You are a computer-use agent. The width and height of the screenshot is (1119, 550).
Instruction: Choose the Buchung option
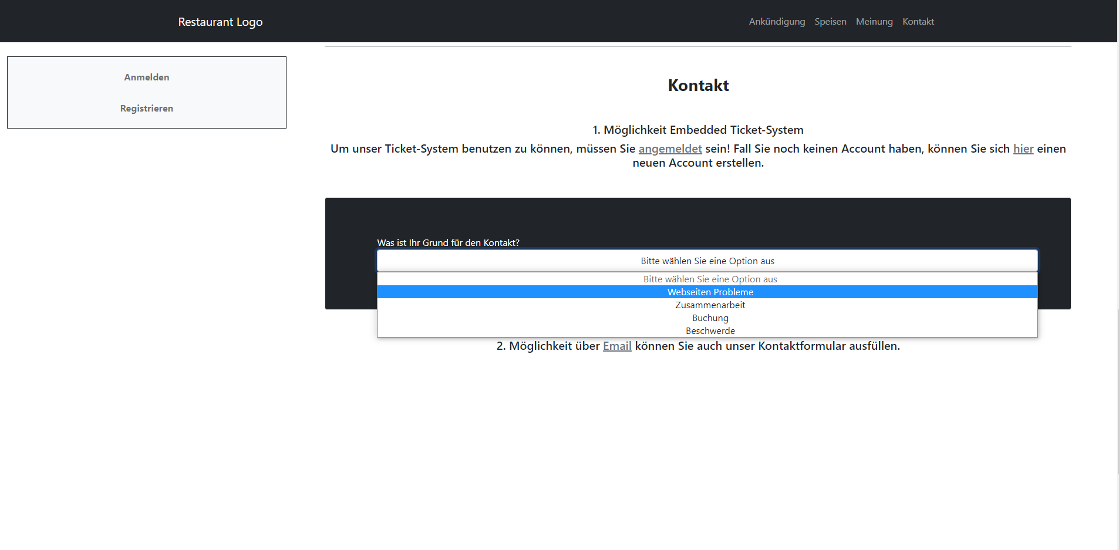[x=710, y=318]
